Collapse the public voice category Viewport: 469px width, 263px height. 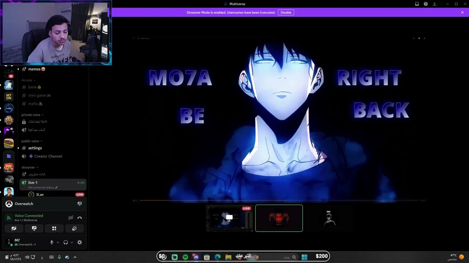tap(32, 141)
